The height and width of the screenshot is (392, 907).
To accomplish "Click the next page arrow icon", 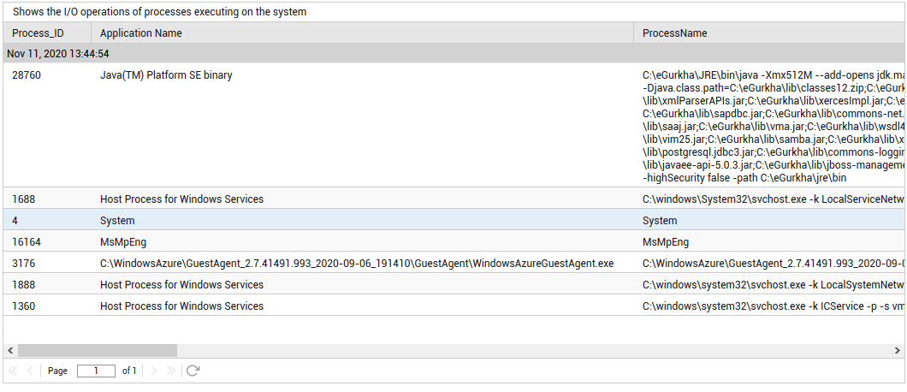I will (154, 371).
